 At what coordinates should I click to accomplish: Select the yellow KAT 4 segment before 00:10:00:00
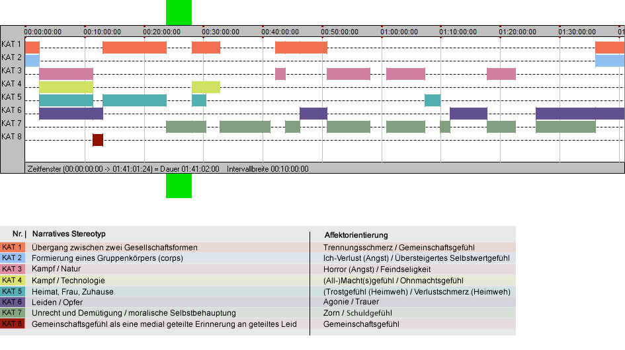coord(66,87)
